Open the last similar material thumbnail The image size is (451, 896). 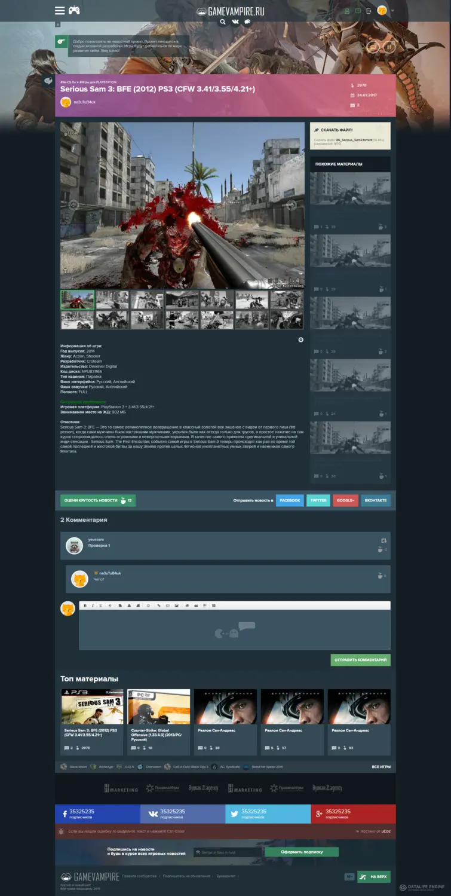click(350, 438)
